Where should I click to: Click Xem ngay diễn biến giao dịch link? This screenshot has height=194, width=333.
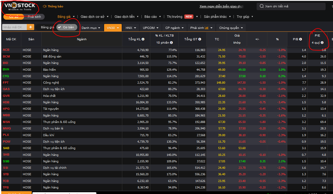tap(221, 6)
